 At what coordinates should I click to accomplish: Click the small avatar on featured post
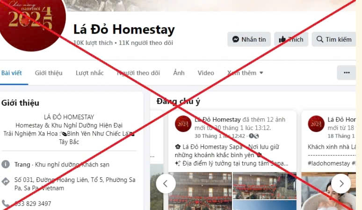point(183,123)
